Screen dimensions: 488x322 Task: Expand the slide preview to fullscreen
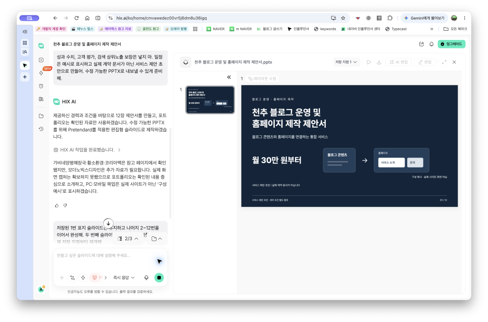pos(444,62)
